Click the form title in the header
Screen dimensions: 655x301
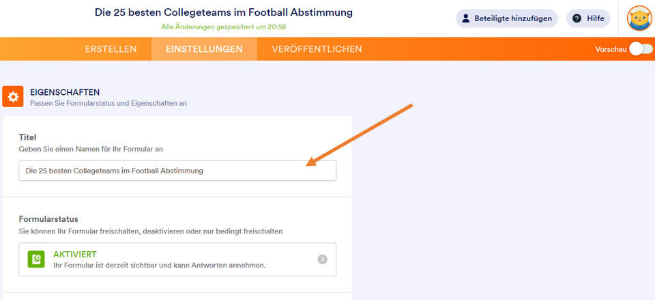pos(224,13)
